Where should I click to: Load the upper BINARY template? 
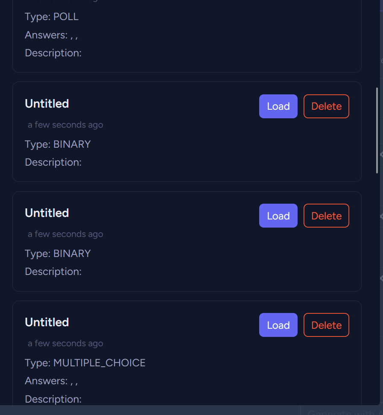coord(278,106)
